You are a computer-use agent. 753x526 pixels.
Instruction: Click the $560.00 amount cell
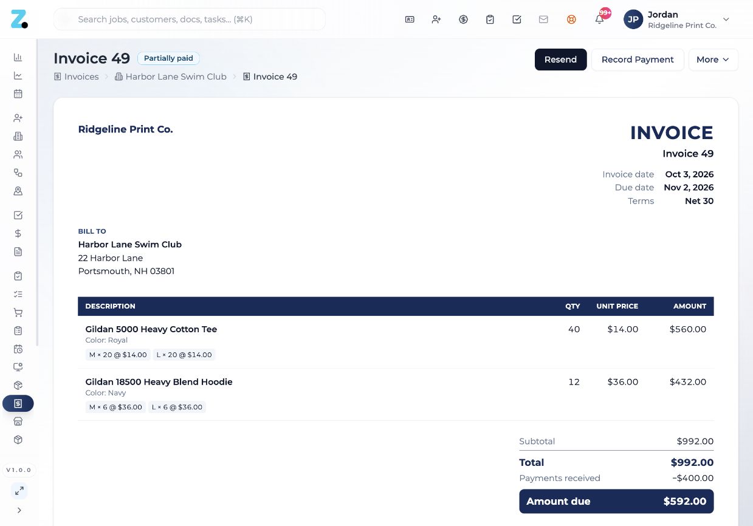coord(688,329)
